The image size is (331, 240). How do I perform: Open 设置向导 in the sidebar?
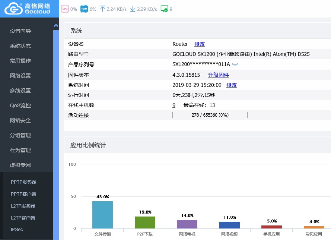20,31
